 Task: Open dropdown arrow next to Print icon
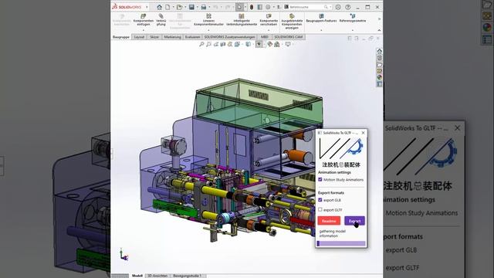pos(209,7)
